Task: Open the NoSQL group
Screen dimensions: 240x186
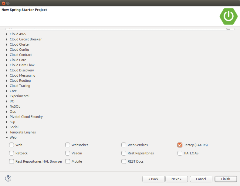Action: click(7, 107)
